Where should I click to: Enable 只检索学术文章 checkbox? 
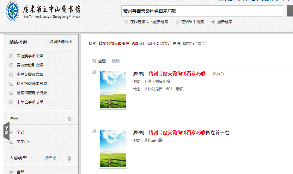(x=11, y=56)
